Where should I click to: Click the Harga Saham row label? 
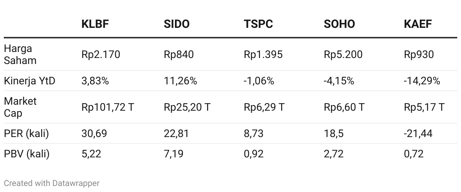pos(20,55)
